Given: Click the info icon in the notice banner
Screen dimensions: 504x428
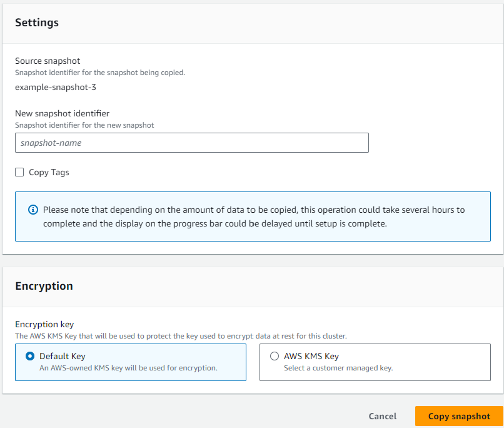Looking at the screenshot, I should [x=33, y=210].
